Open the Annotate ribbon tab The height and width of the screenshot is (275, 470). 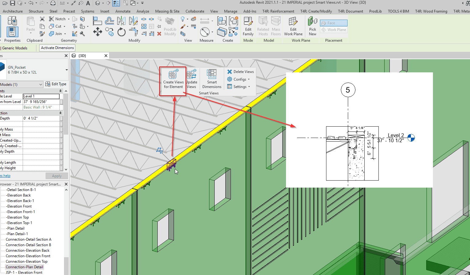[x=123, y=11]
